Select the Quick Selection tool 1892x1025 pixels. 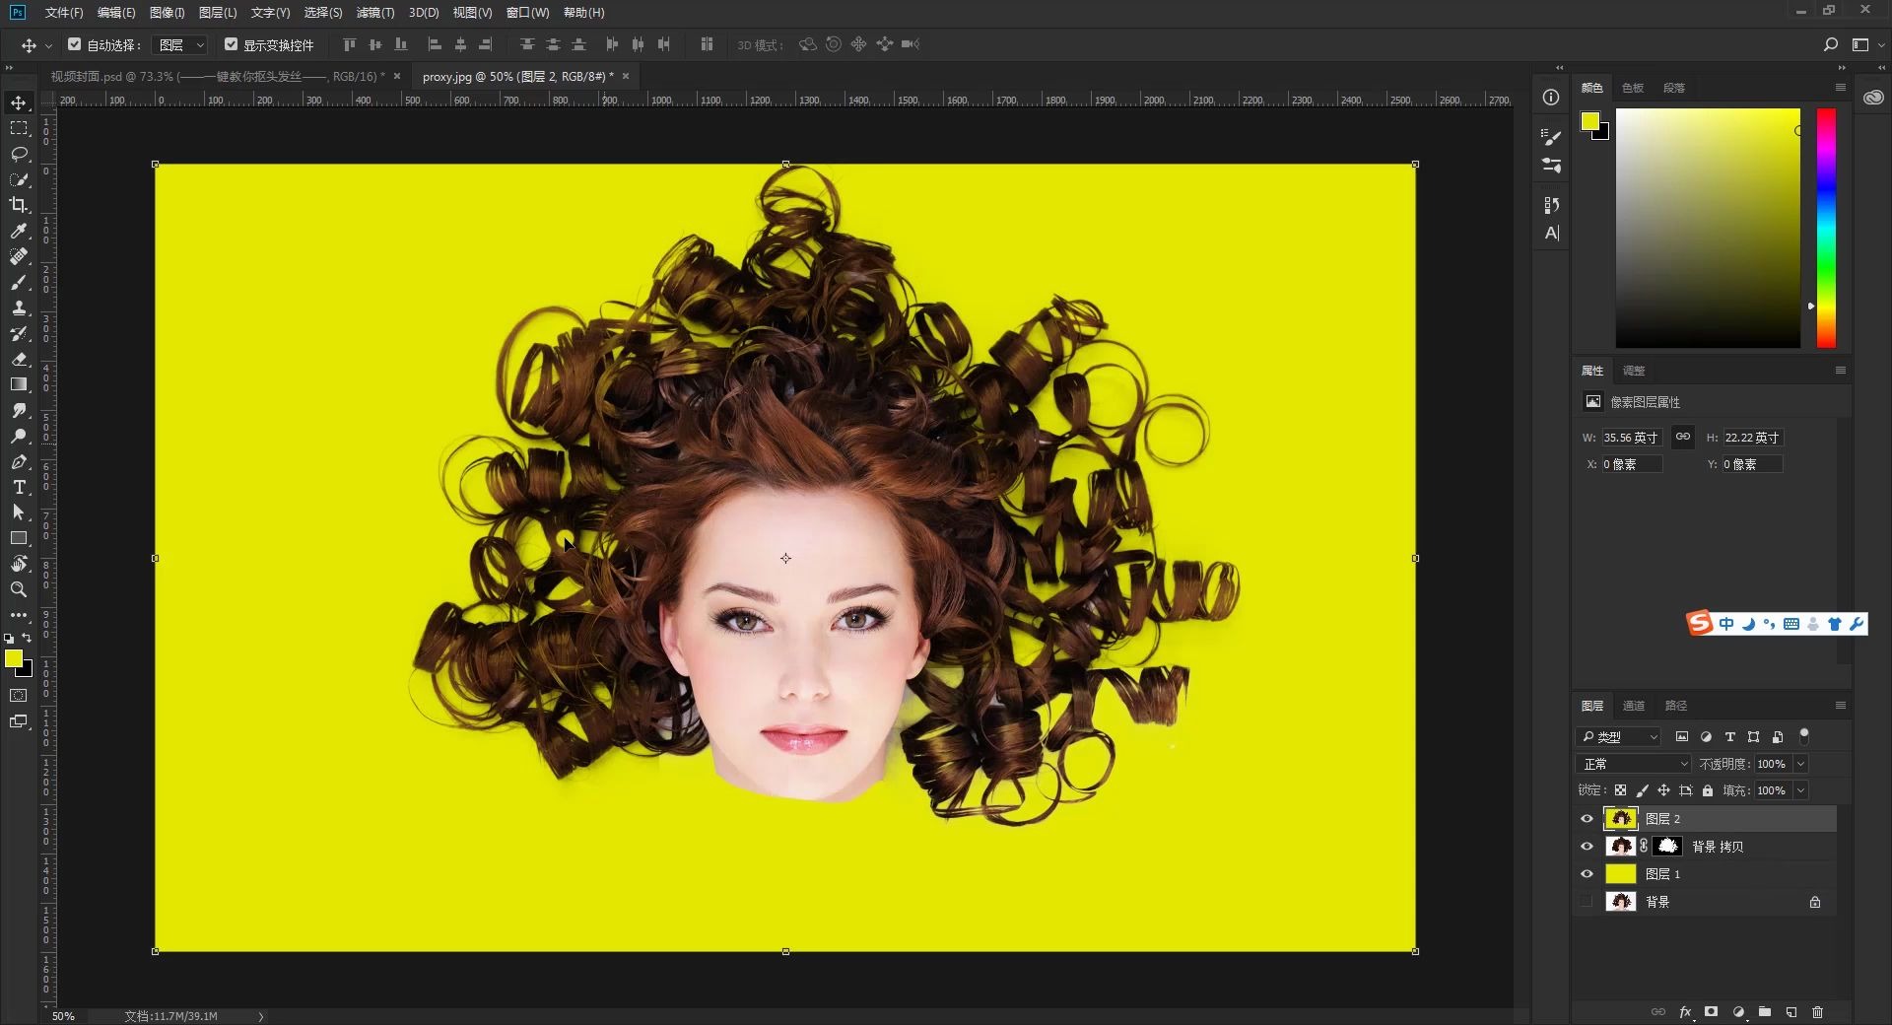tap(19, 179)
